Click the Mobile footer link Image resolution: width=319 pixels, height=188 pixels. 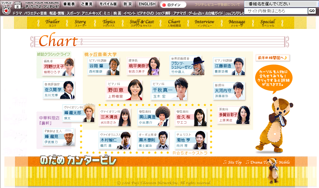[283, 162]
